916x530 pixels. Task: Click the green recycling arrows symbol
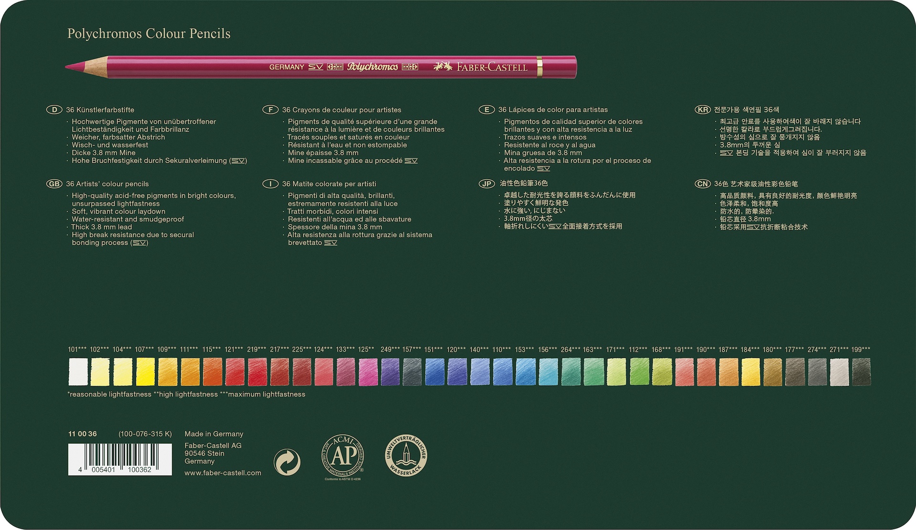tap(287, 462)
